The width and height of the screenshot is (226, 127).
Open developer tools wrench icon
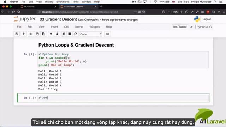pos(192,12)
